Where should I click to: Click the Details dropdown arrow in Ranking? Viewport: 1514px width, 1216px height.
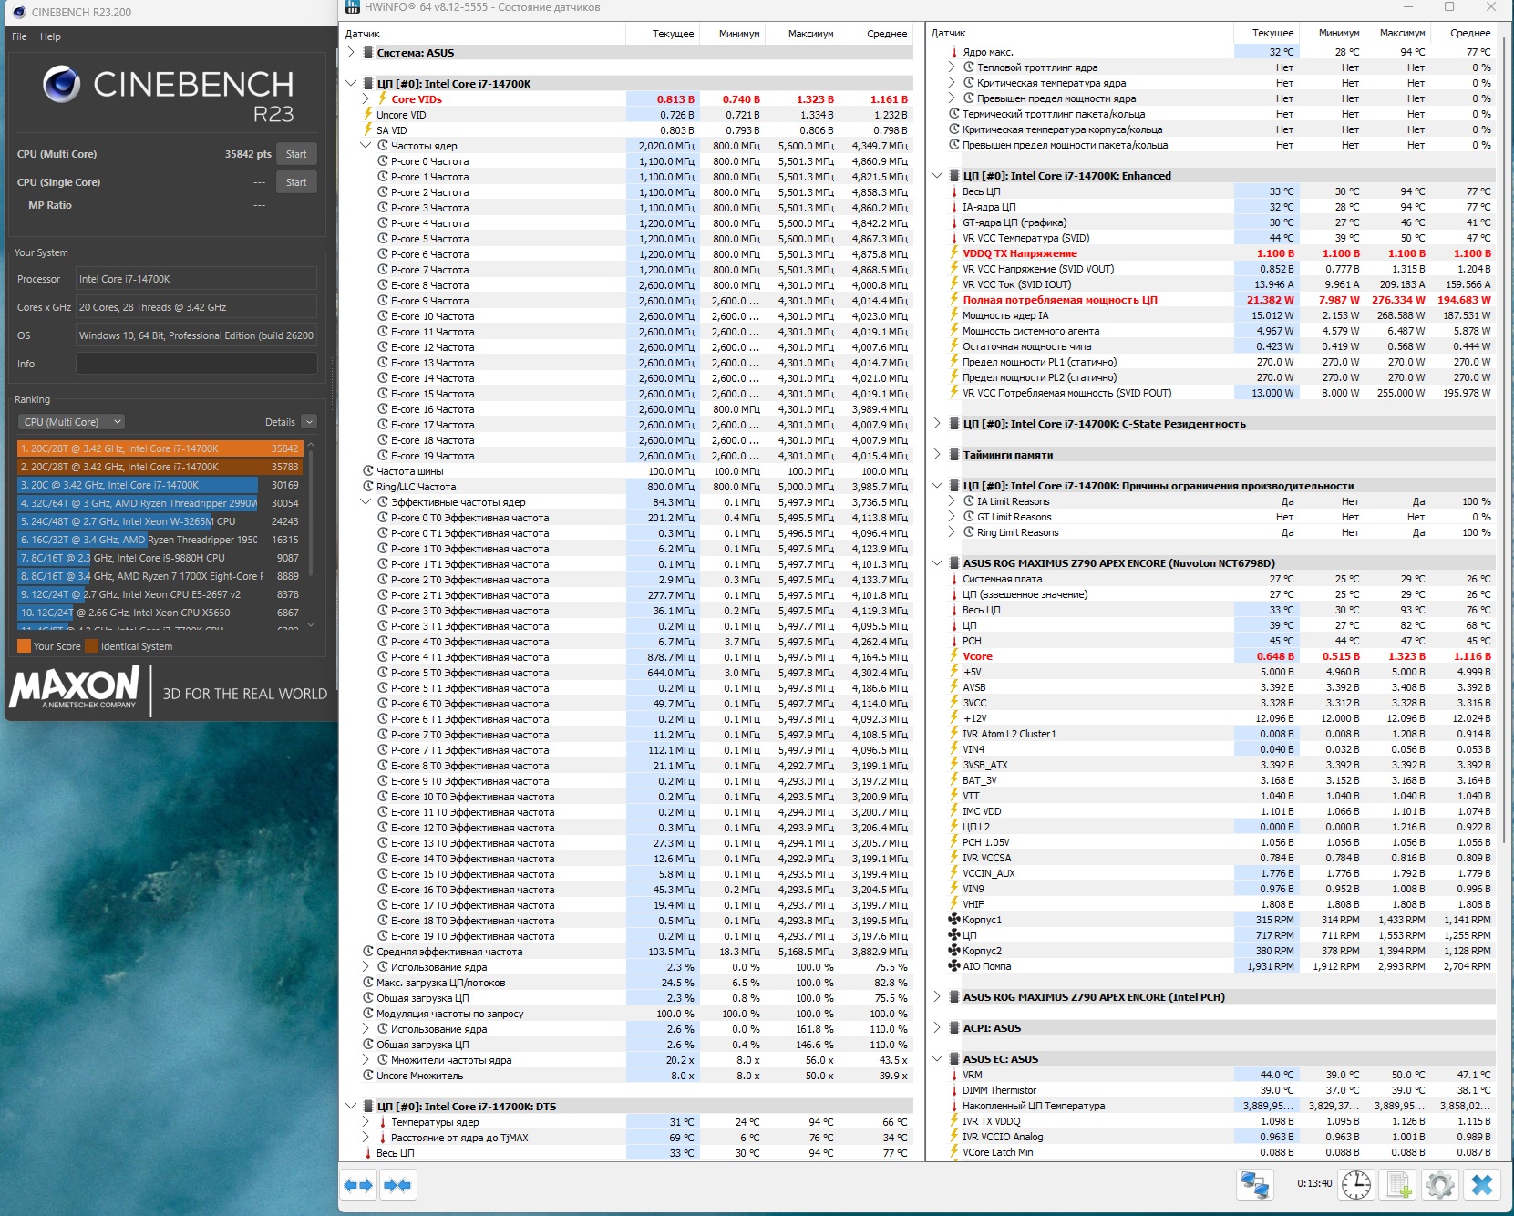pyautogui.click(x=309, y=422)
